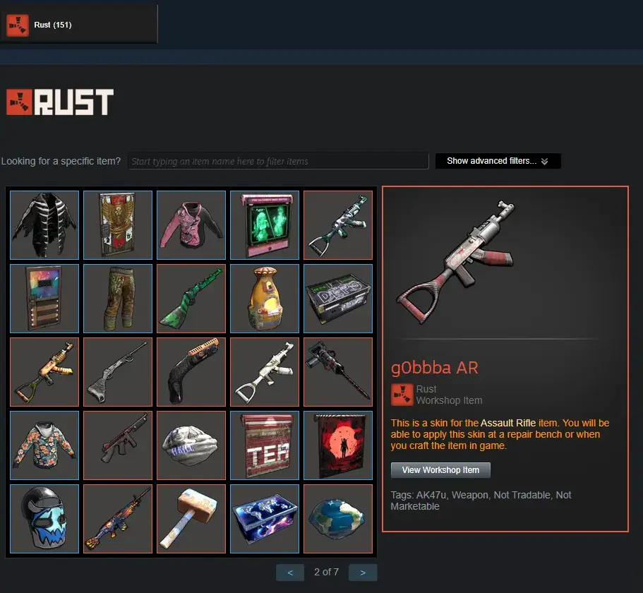Open the Rust (151) inventory tab
643x593 pixels.
point(78,25)
